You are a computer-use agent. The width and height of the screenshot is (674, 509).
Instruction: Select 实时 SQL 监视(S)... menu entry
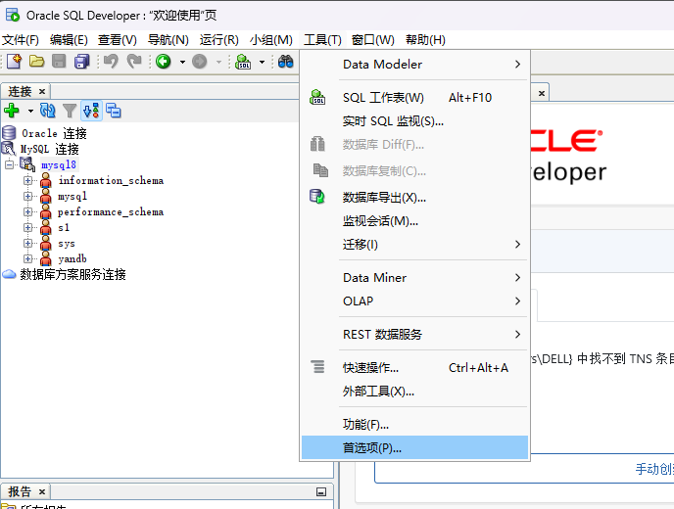click(x=414, y=121)
